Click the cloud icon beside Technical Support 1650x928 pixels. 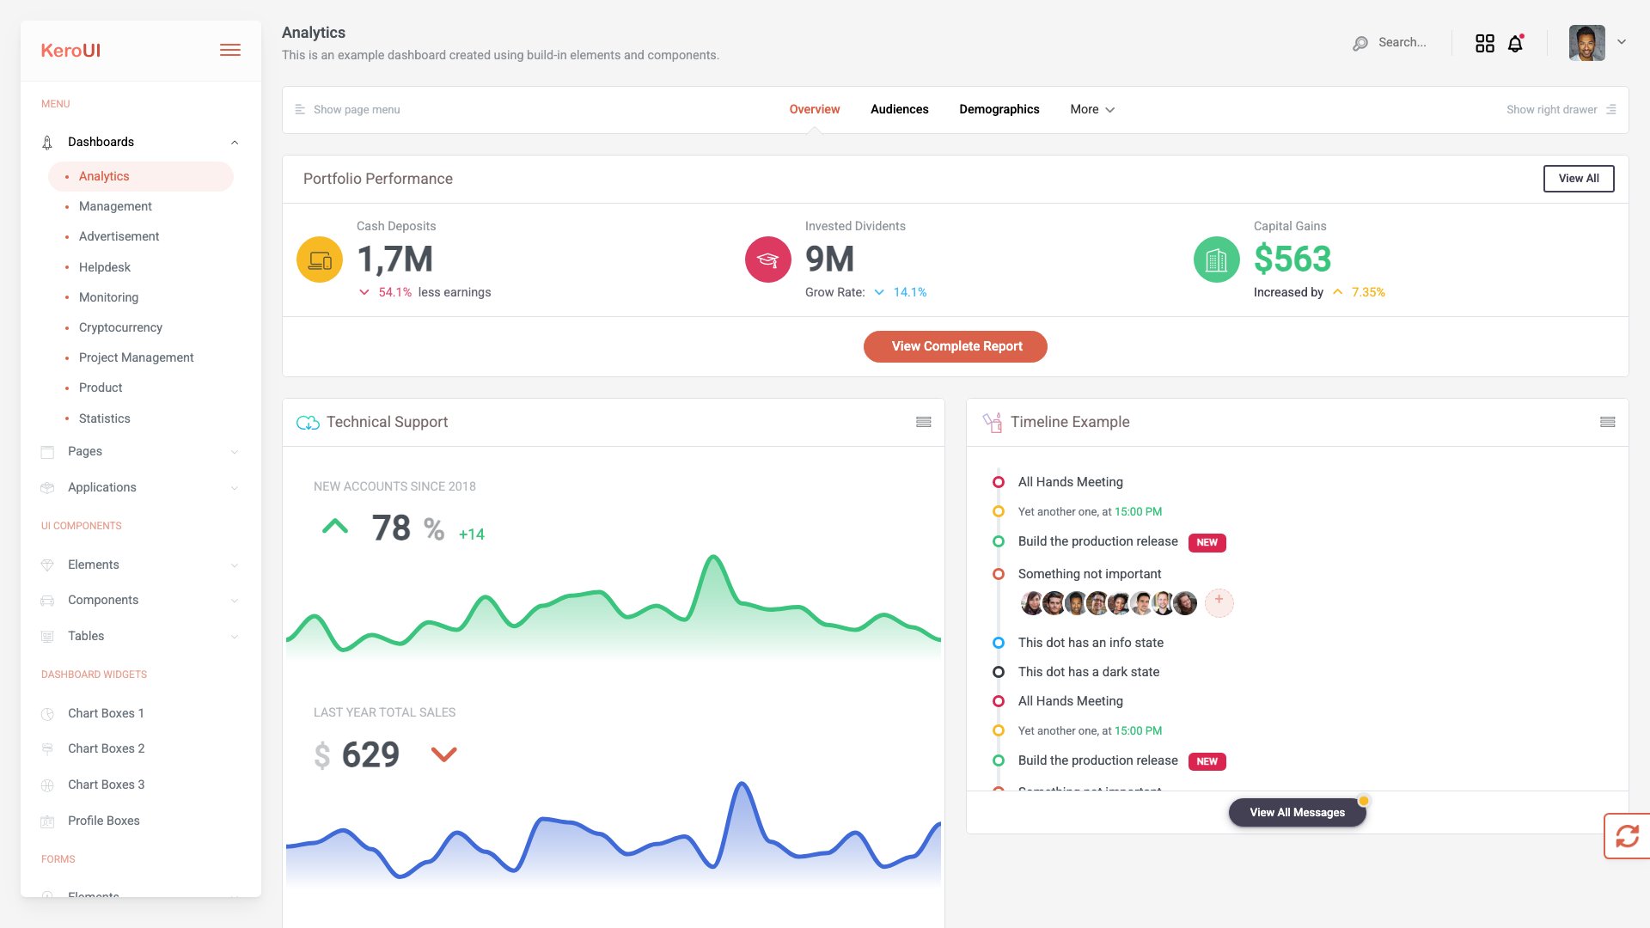[x=307, y=422]
